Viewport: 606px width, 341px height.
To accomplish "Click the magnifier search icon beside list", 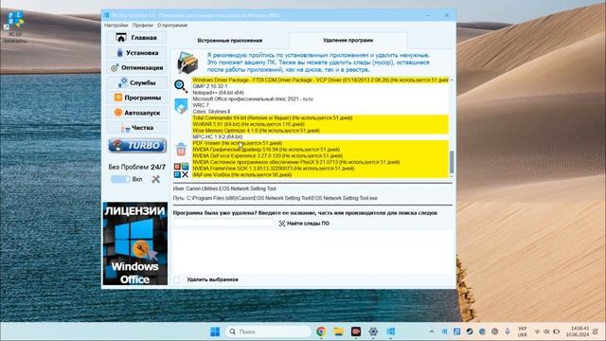I will (181, 86).
